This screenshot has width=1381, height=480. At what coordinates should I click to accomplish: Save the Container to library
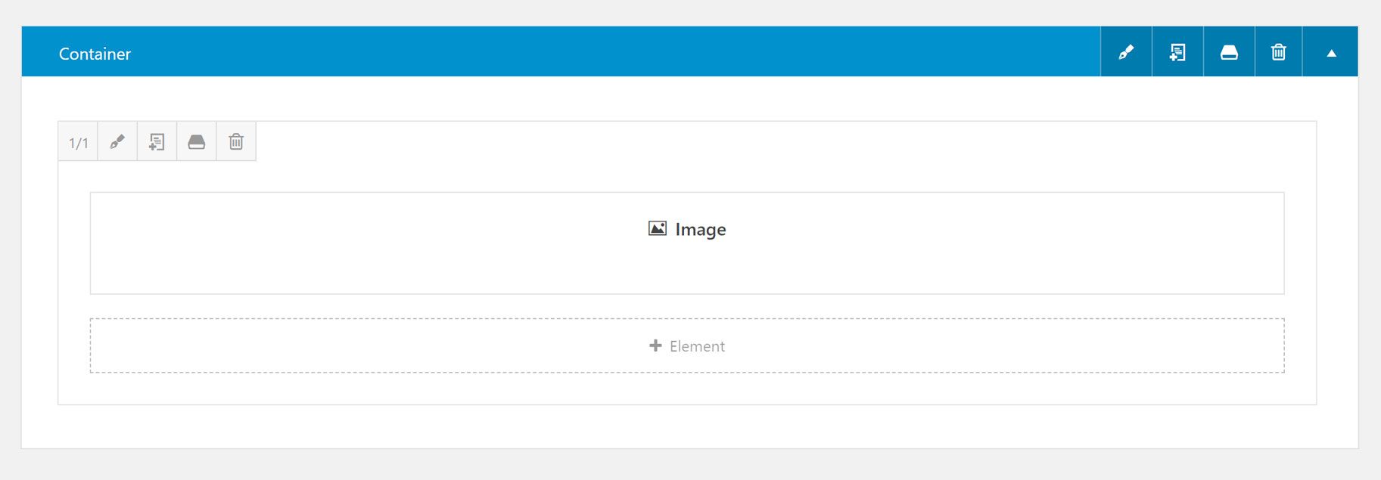[x=1229, y=51]
